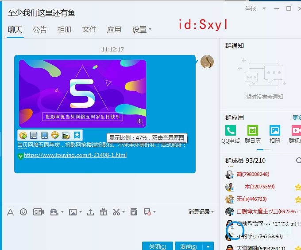Click the edit emoticon pencil icon
The width and height of the screenshot is (301, 250).
[x=55, y=135]
